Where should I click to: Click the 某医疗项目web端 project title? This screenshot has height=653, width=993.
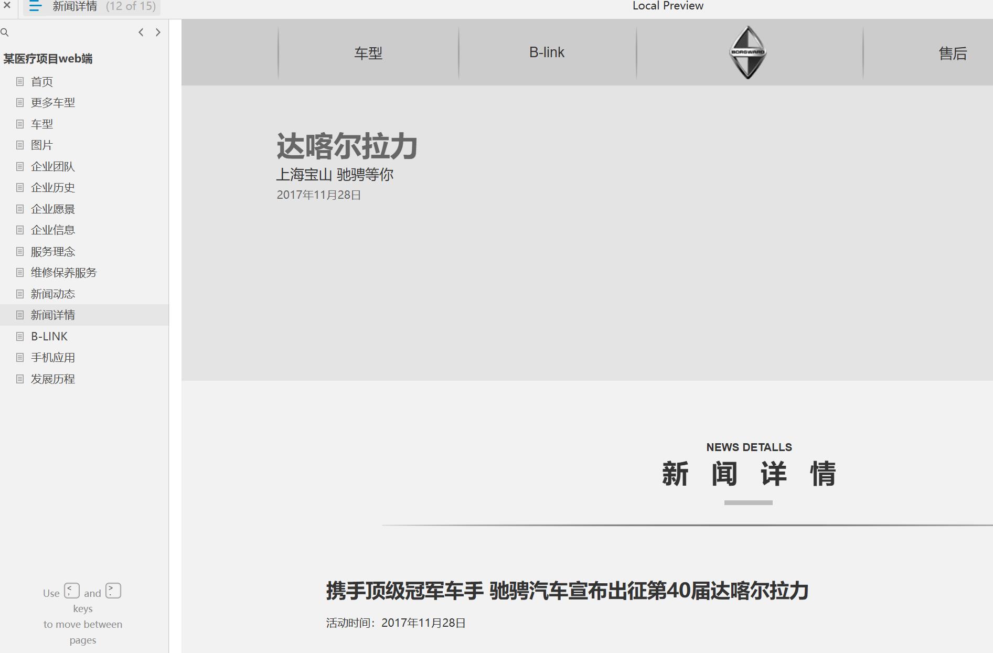click(48, 59)
